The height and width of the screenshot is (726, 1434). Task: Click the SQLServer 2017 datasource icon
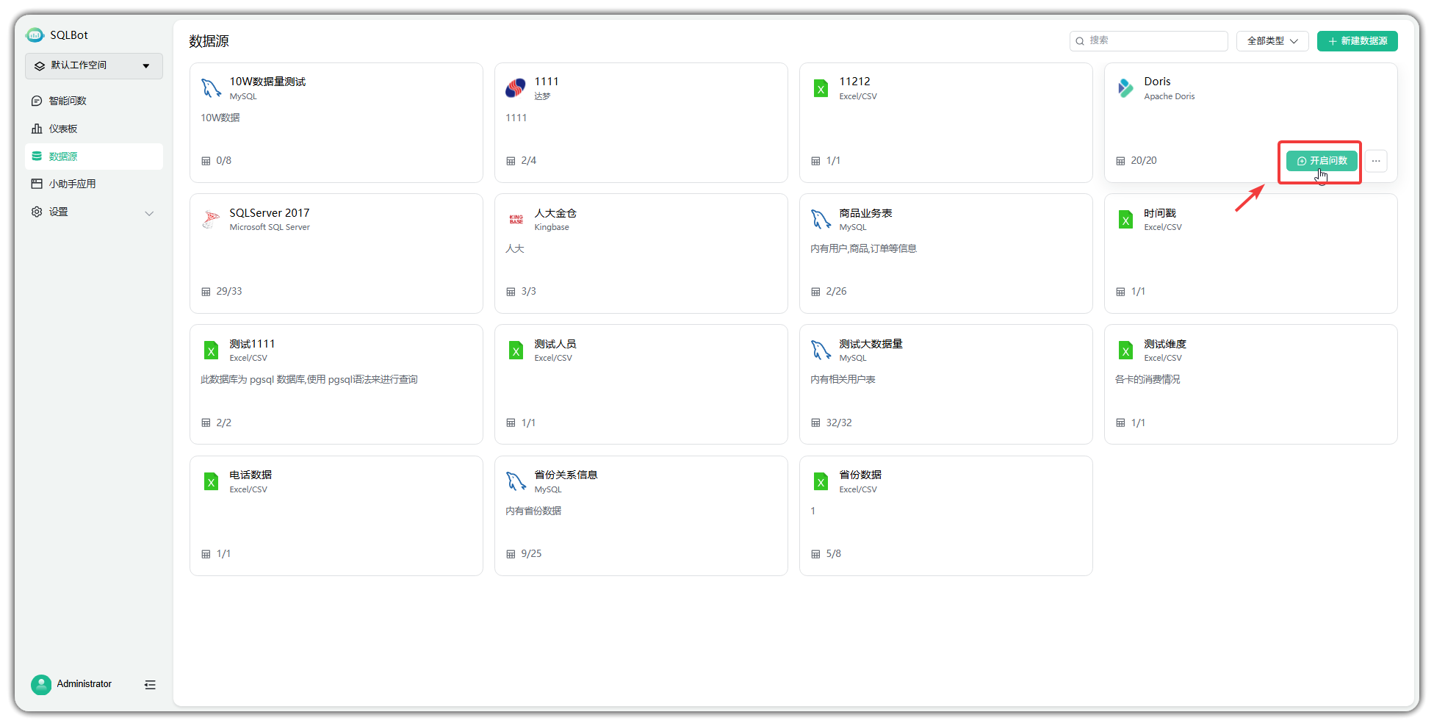click(211, 220)
